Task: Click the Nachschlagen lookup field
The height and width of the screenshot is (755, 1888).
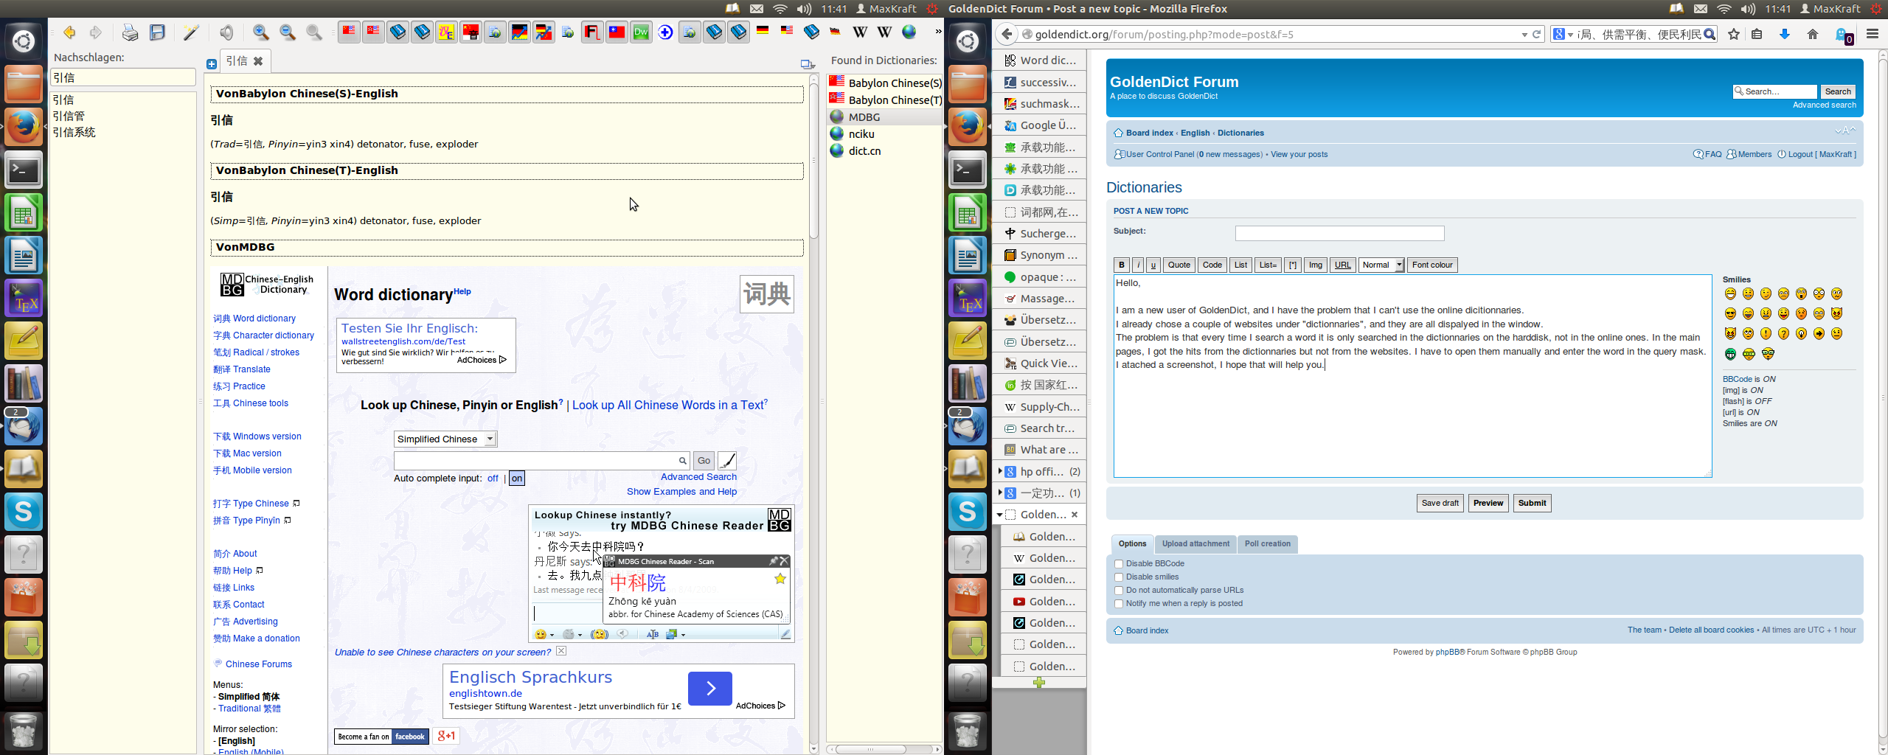Action: [123, 77]
